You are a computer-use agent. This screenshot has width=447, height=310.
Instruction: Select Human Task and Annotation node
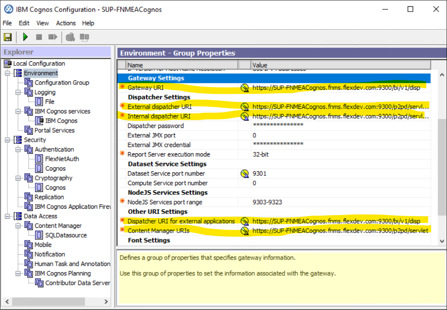[x=72, y=264]
